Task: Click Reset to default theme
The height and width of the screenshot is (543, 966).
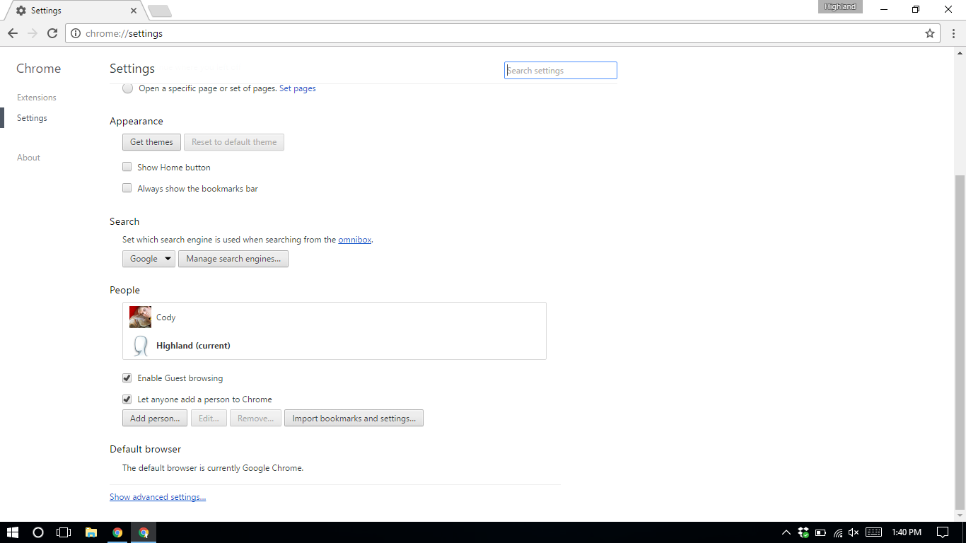Action: pyautogui.click(x=234, y=142)
